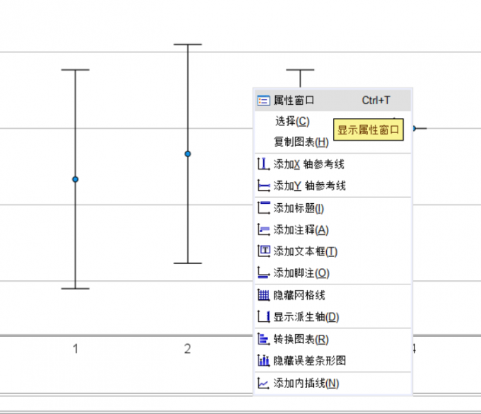Click the 属性窗口 list icon
The height and width of the screenshot is (414, 481).
264,100
